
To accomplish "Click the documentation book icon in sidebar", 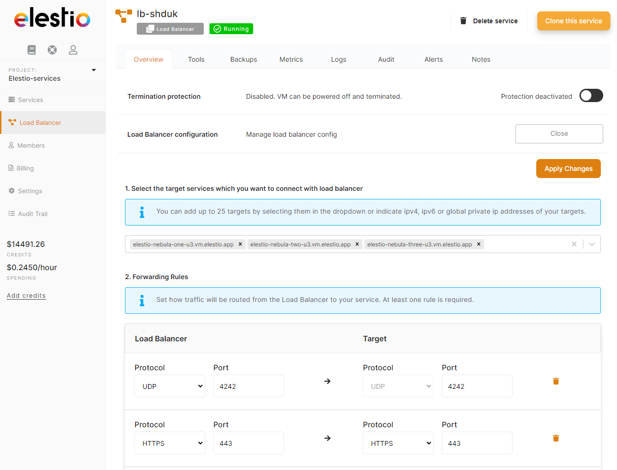I will (x=32, y=50).
